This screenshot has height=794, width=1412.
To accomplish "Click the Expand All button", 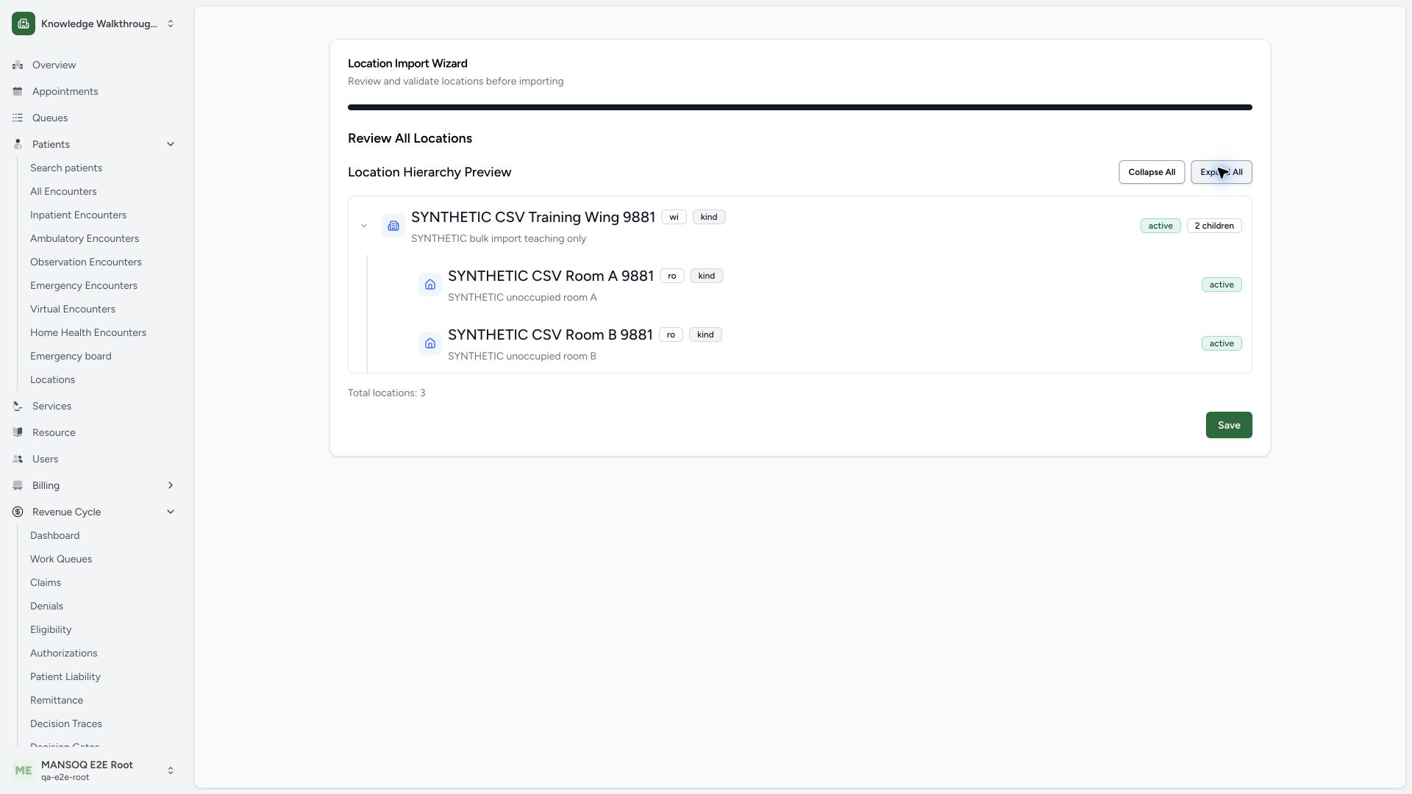I will 1222,172.
